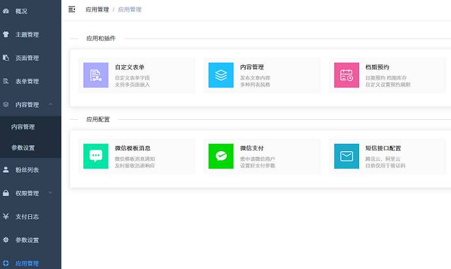The image size is (451, 269).
Task: Click the purple 自定义表单 form icon
Action: pos(96,76)
